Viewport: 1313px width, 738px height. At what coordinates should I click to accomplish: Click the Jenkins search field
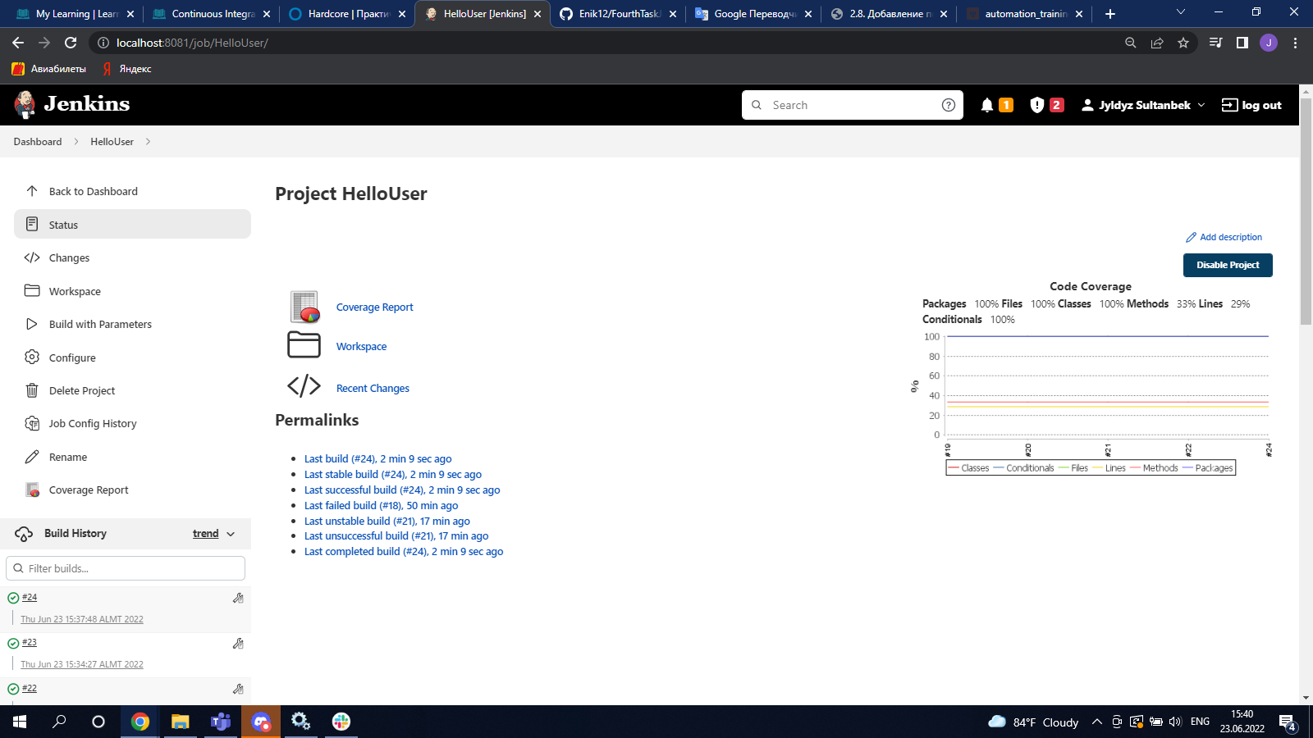[x=853, y=105]
